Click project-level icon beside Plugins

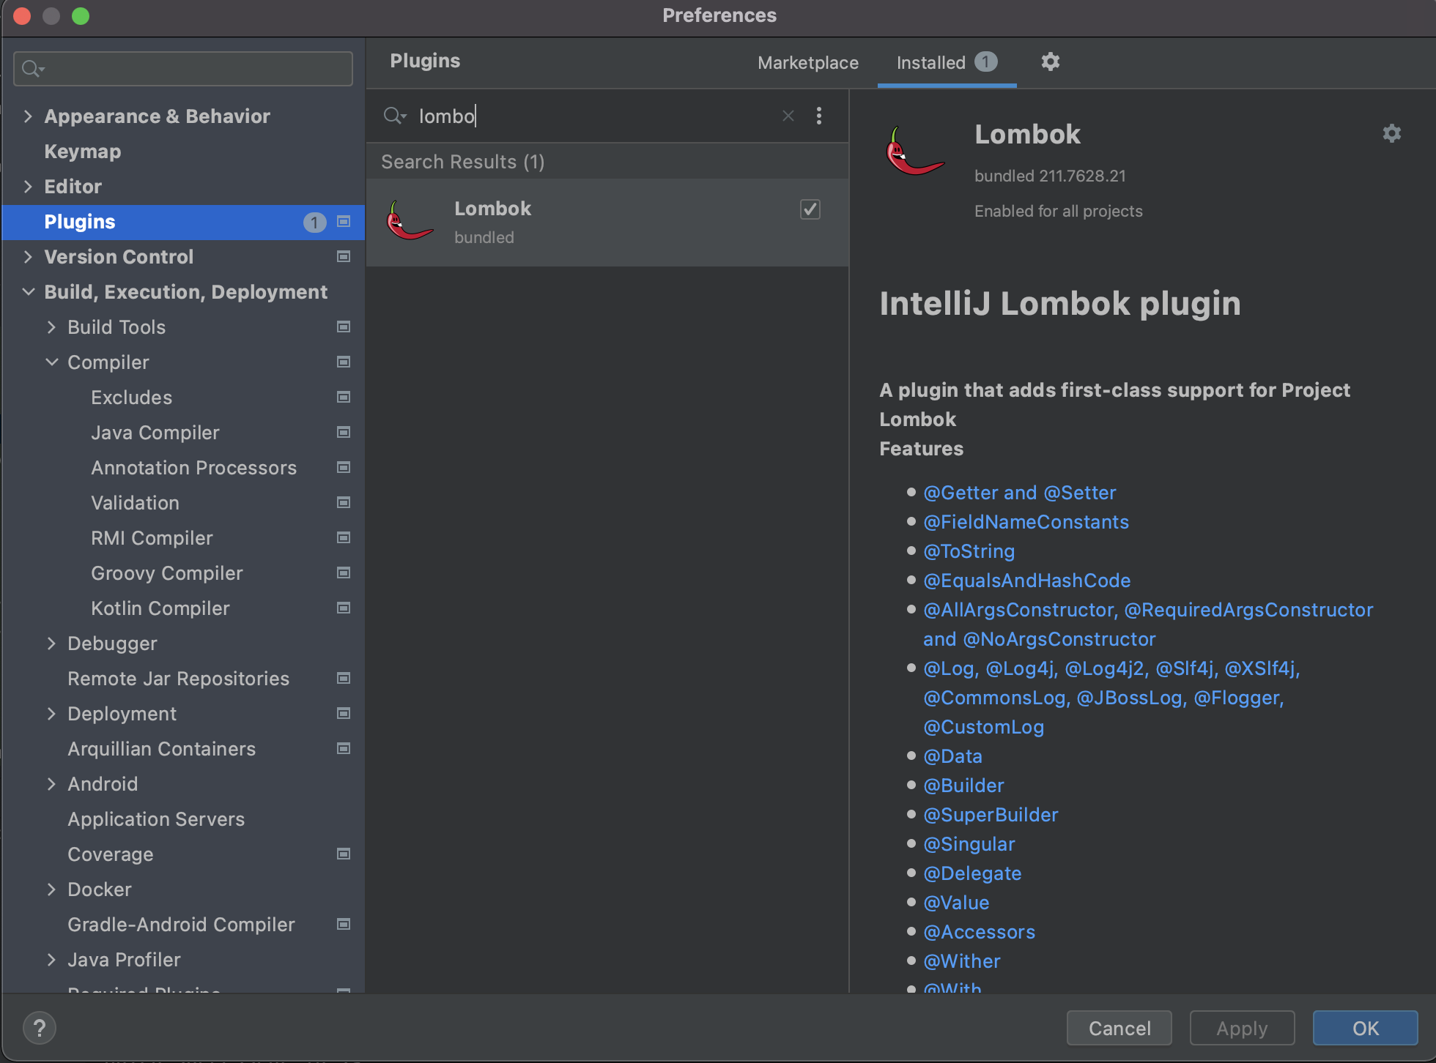click(344, 221)
